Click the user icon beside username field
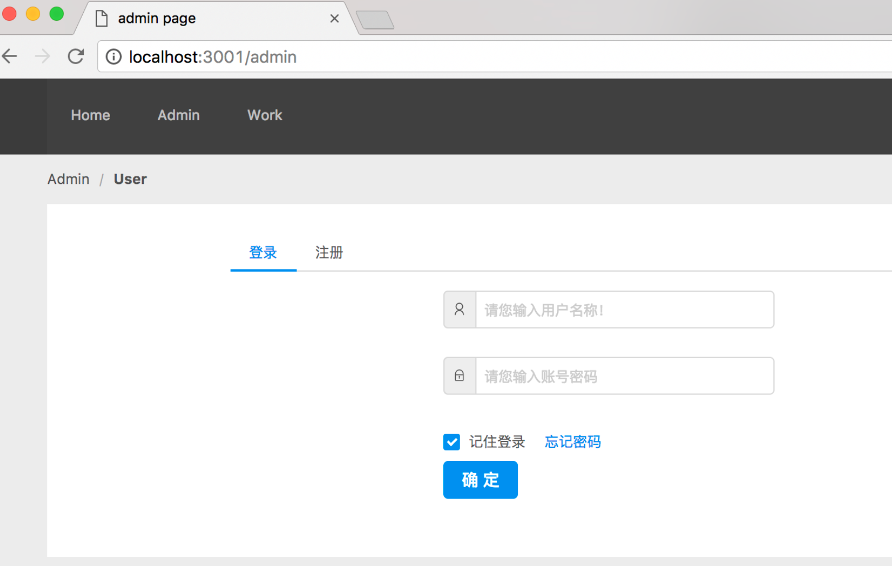 [x=460, y=310]
